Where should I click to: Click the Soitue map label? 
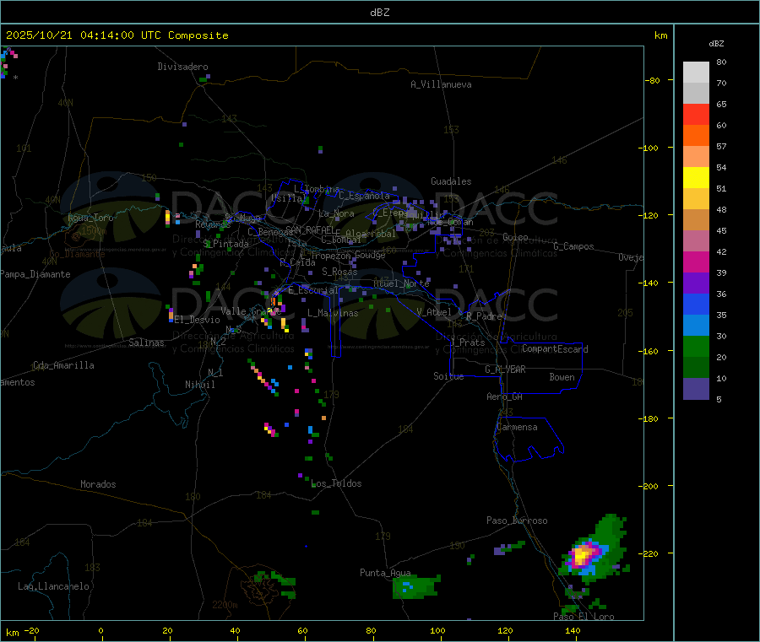point(448,376)
